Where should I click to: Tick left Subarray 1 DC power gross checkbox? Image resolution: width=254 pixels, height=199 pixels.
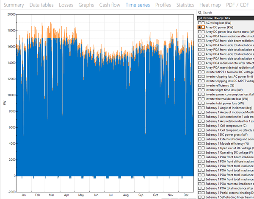(x=199, y=135)
